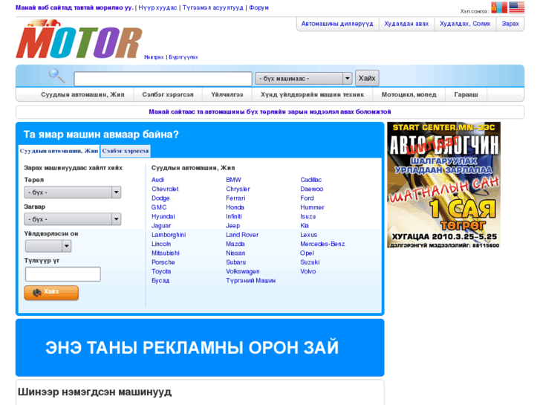Open the Dodge brand link

coord(160,198)
